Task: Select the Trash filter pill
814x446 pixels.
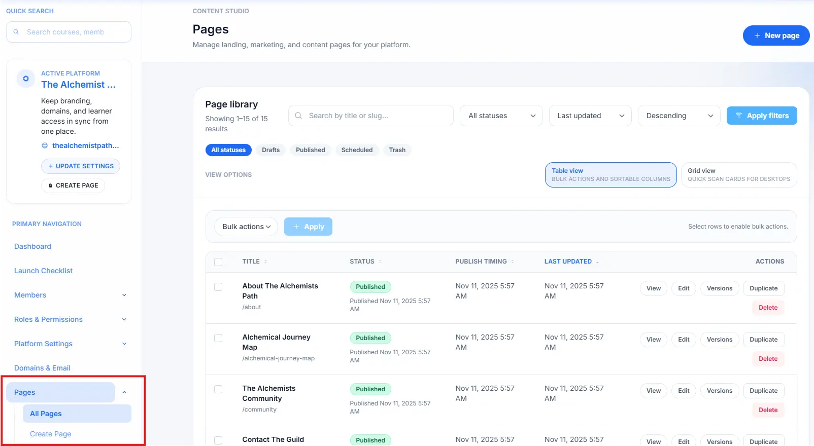Action: [397, 150]
